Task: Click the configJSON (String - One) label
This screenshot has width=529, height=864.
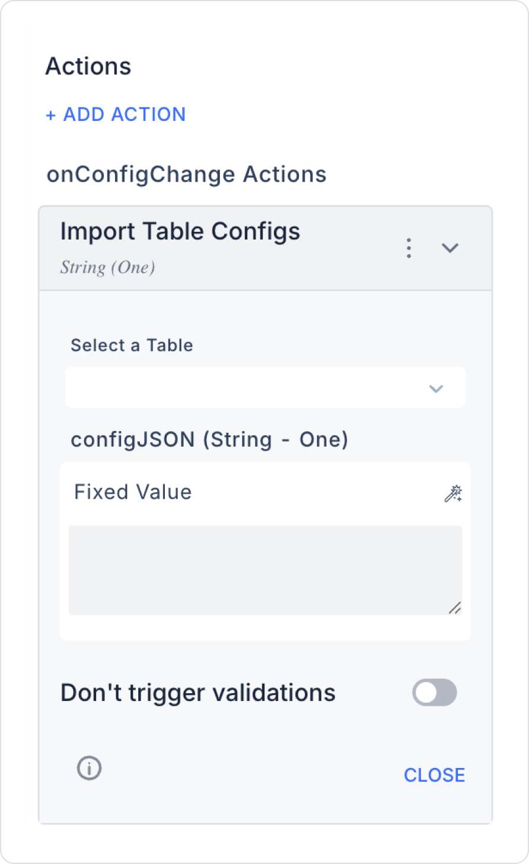Action: (x=209, y=439)
